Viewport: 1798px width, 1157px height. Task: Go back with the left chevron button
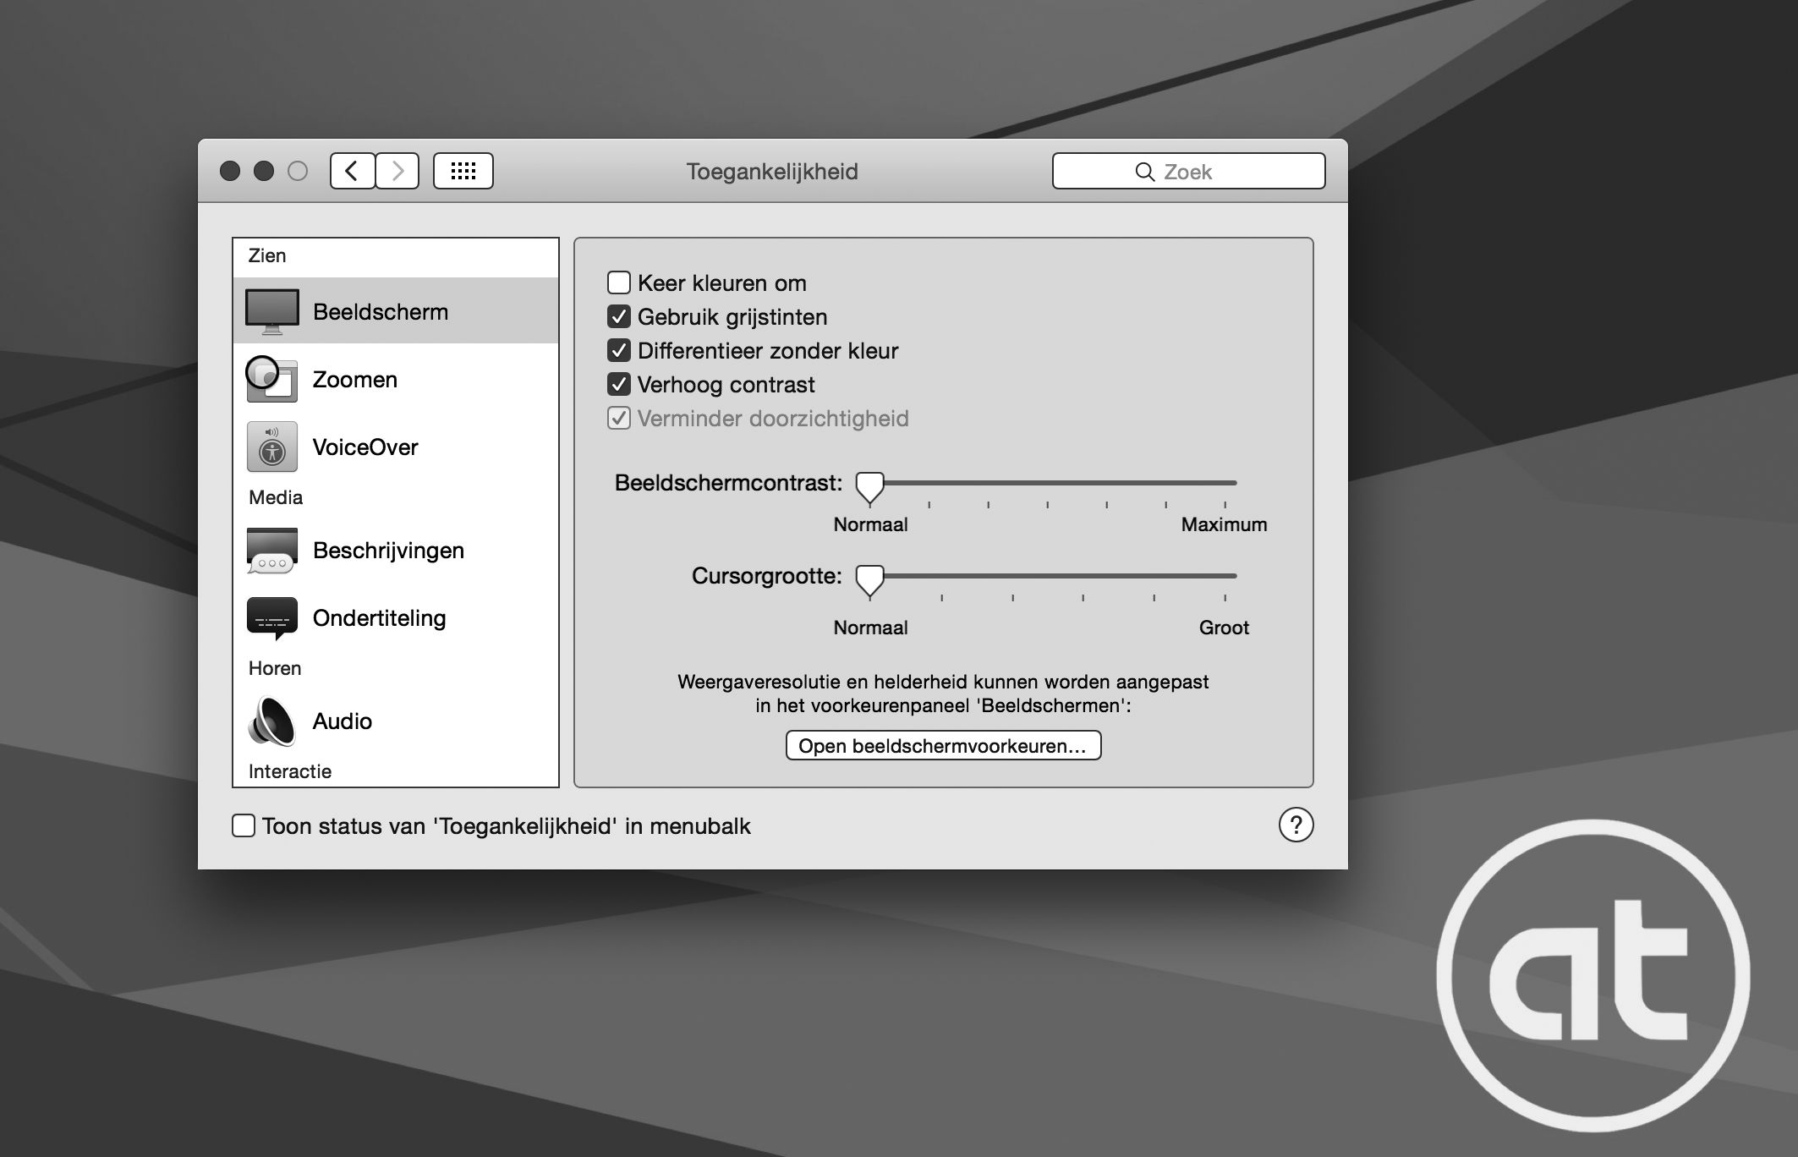point(352,172)
